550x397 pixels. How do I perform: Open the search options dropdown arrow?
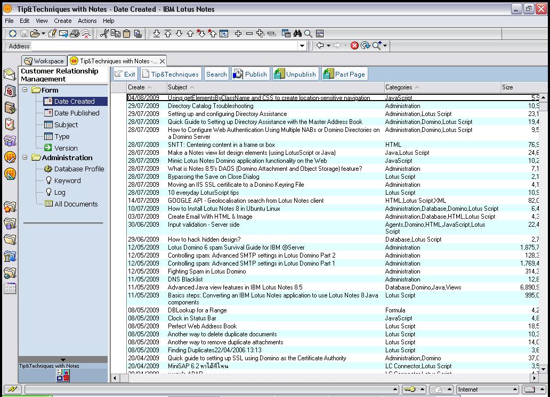(385, 46)
